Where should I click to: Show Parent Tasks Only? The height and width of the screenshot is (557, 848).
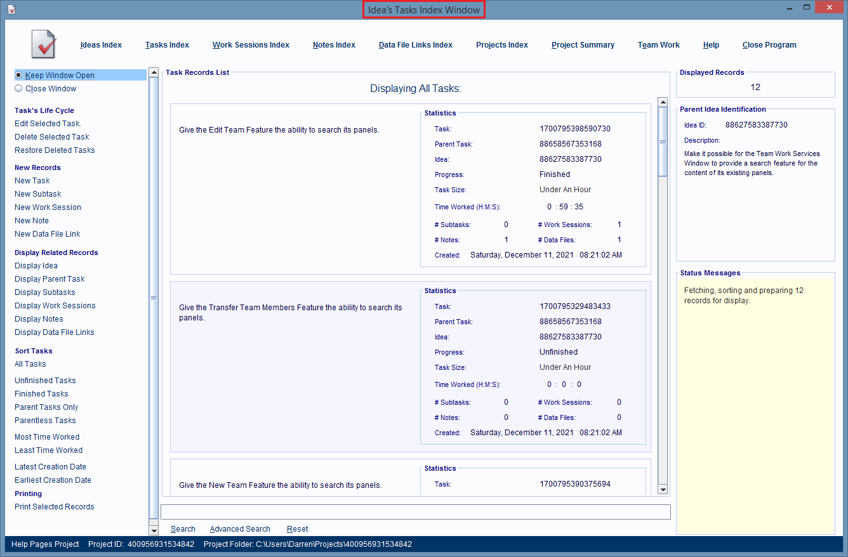(x=46, y=407)
